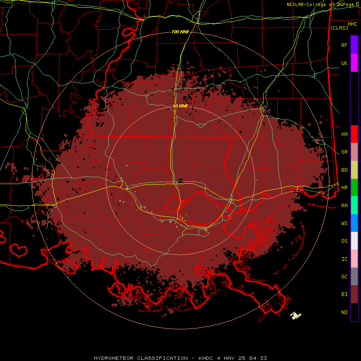Click the HA legend label

(344, 134)
